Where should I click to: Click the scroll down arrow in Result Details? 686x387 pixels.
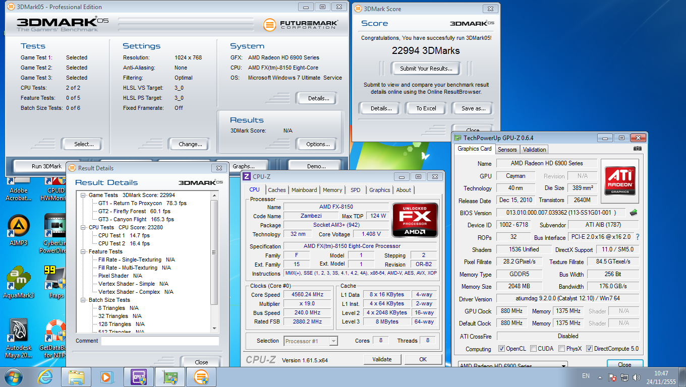click(214, 329)
